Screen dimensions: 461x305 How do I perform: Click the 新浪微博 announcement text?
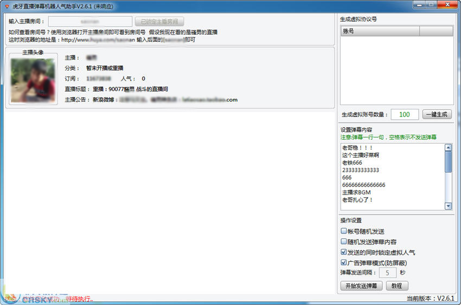[103, 100]
